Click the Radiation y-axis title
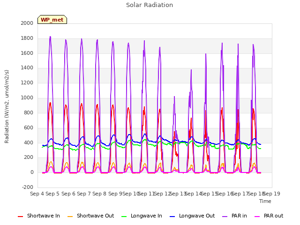The width and height of the screenshot is (300, 225). point(7,106)
